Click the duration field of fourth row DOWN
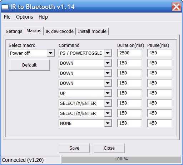183x165 pixels. 130,83
